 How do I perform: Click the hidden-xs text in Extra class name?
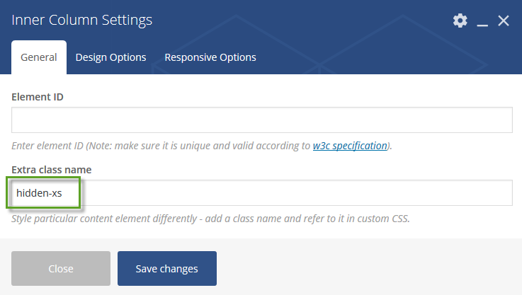click(39, 193)
